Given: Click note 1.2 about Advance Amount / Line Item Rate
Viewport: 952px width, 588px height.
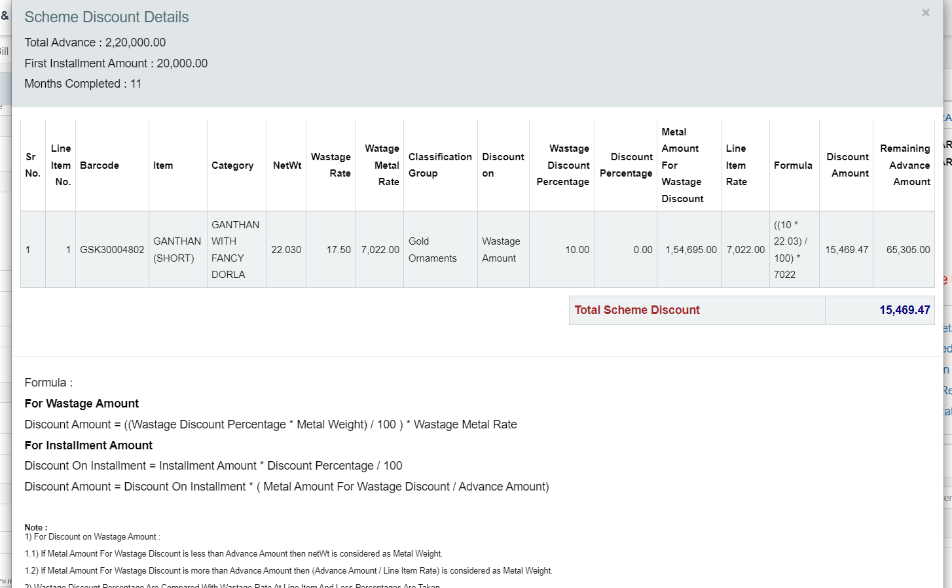Looking at the screenshot, I should click(x=289, y=571).
